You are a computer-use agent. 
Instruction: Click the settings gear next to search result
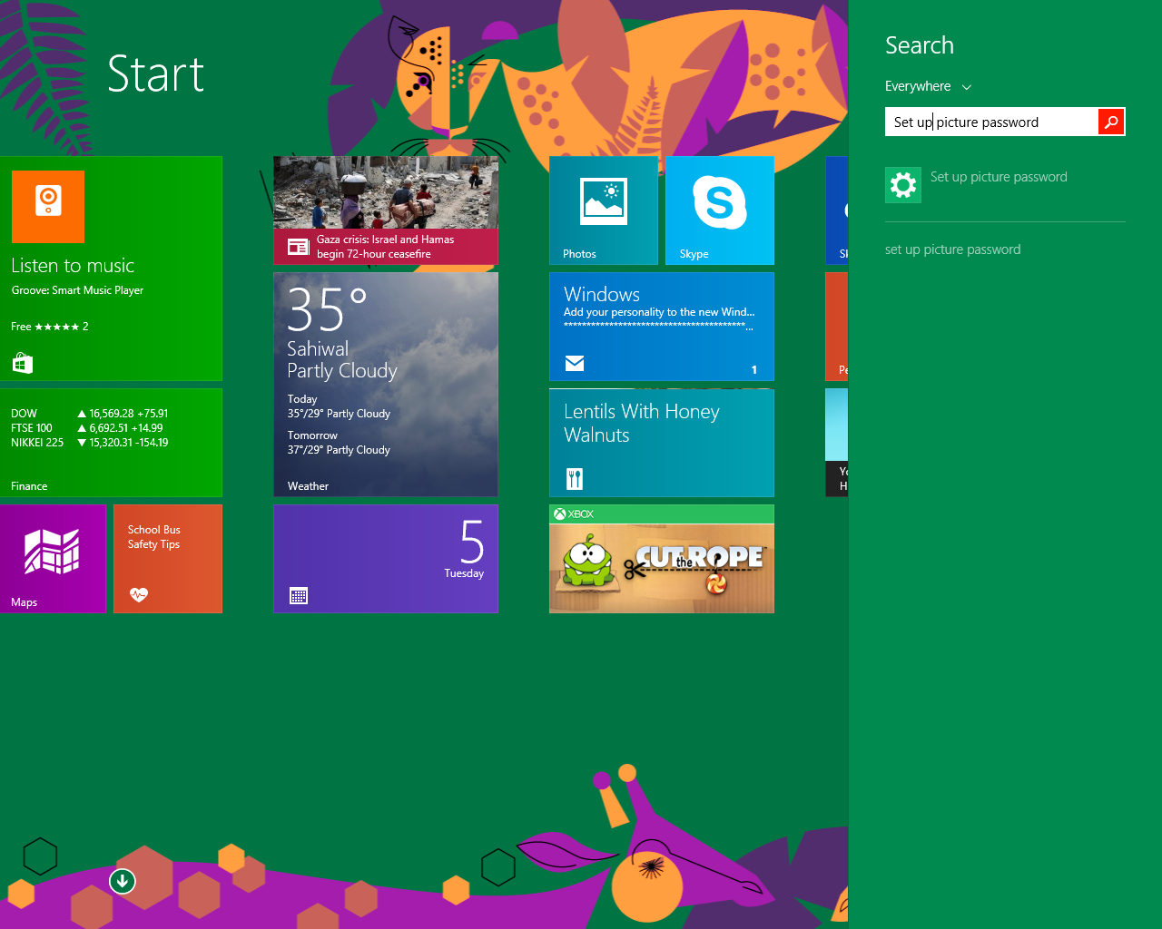click(902, 184)
